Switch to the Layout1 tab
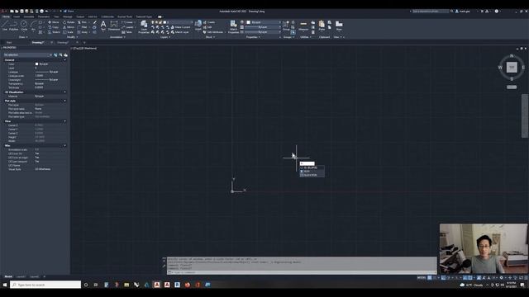This screenshot has width=529, height=297. pyautogui.click(x=21, y=277)
